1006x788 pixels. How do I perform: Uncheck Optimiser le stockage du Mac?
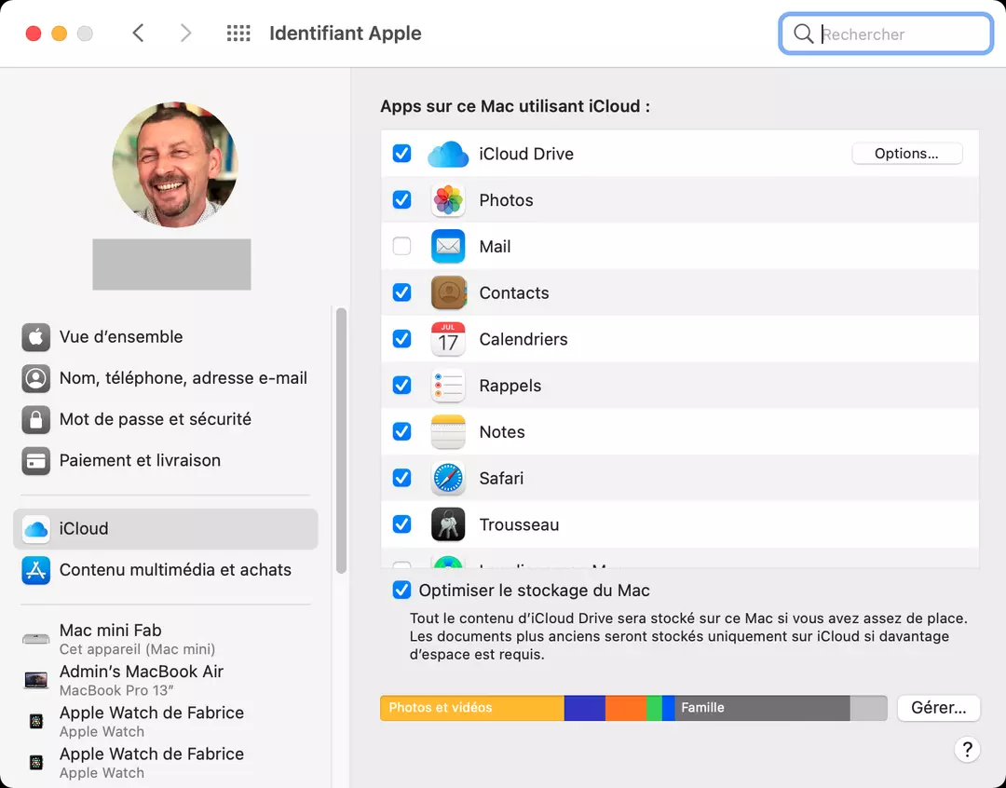(401, 591)
